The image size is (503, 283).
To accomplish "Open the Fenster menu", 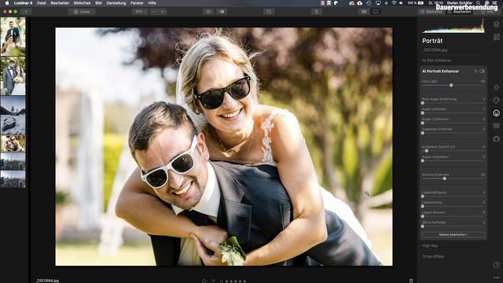I will [137, 3].
